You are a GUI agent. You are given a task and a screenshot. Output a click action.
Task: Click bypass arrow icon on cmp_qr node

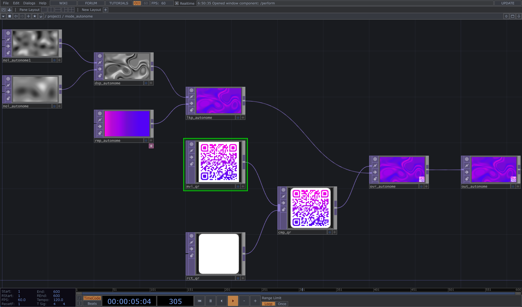pos(283,203)
